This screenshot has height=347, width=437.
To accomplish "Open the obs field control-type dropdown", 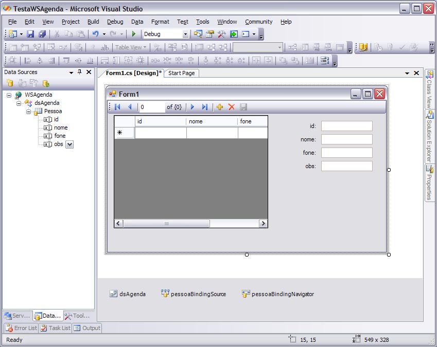I will [69, 144].
